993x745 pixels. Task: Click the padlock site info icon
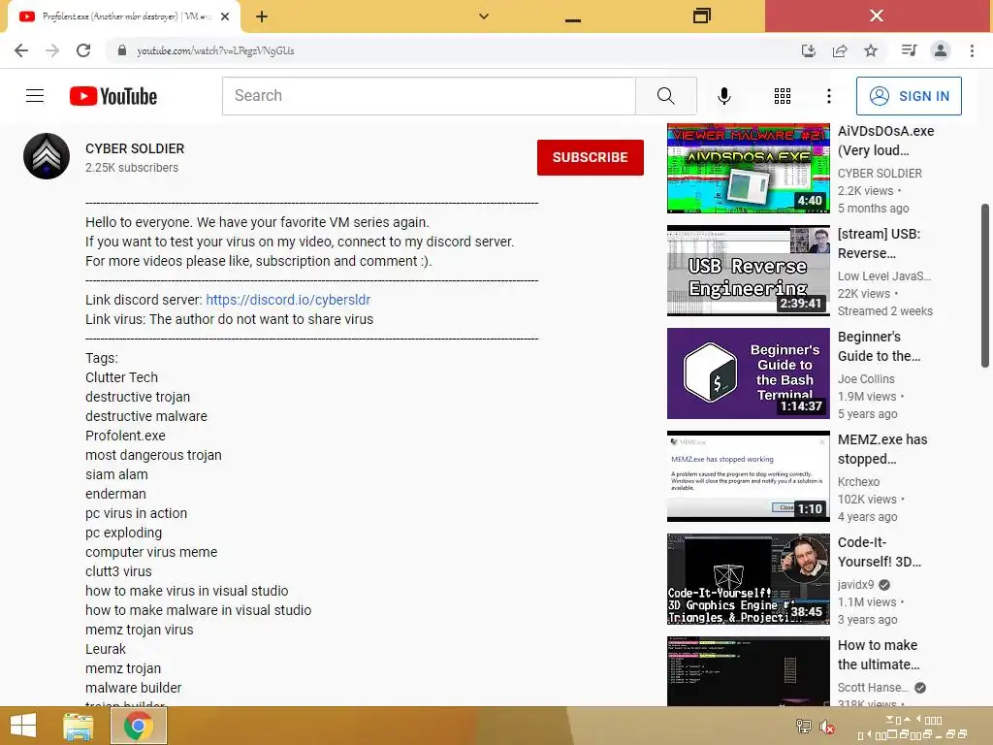point(122,50)
